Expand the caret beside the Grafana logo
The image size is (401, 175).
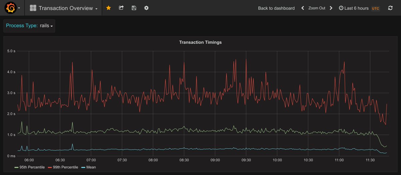click(x=19, y=8)
